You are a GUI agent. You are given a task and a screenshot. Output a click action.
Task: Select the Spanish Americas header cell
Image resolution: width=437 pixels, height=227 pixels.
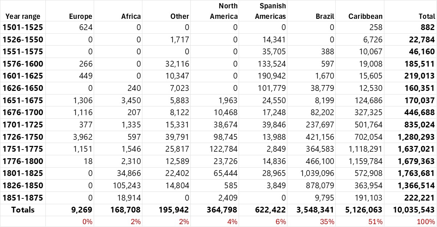click(x=270, y=11)
